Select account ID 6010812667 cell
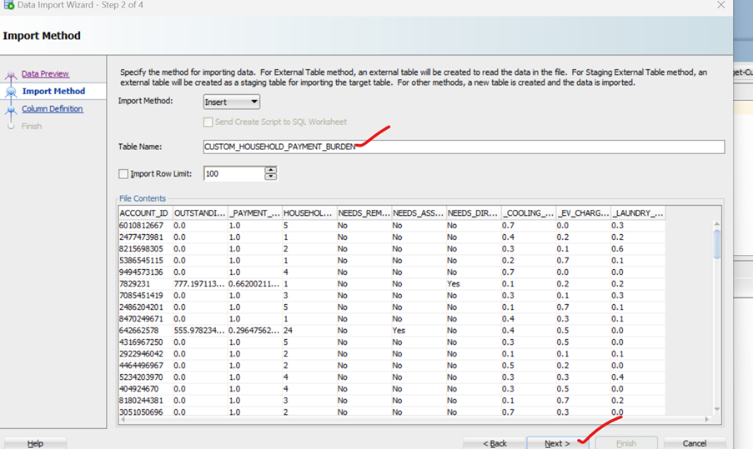Viewport: 753px width, 449px height. click(145, 226)
